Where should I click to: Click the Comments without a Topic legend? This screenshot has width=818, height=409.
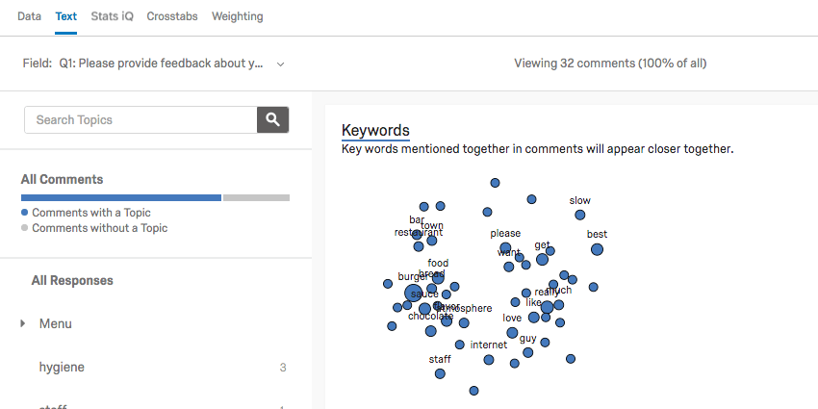[99, 228]
